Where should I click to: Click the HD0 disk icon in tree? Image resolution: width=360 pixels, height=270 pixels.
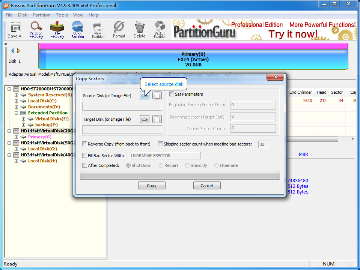click(16, 89)
